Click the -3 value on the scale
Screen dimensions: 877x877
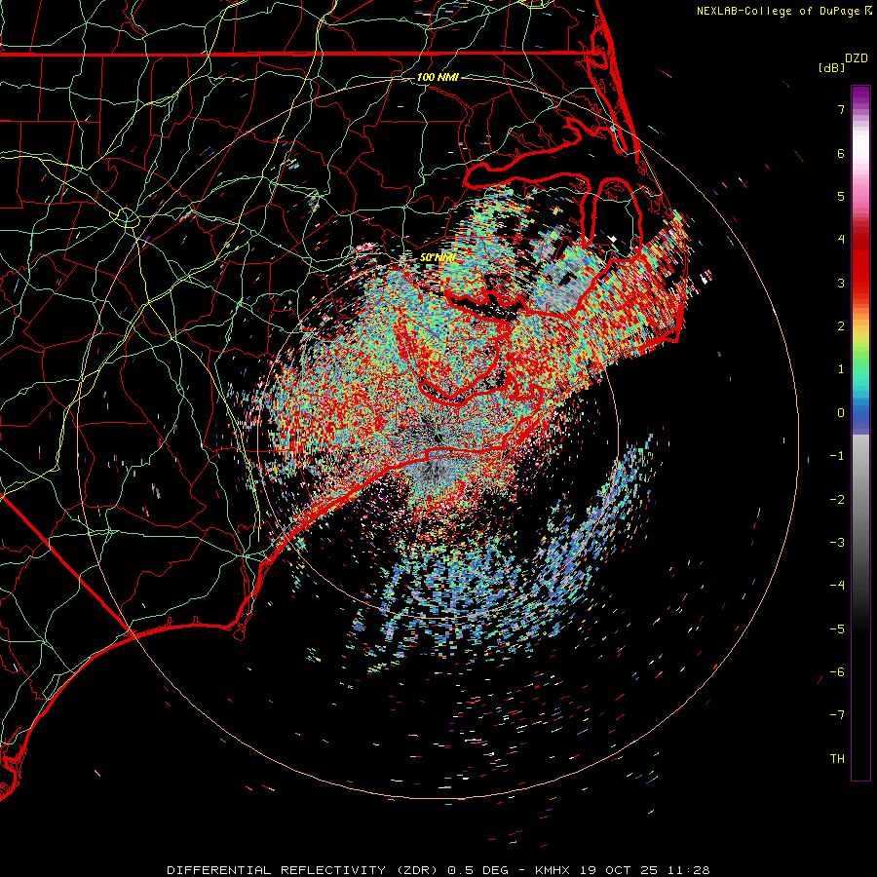click(837, 543)
